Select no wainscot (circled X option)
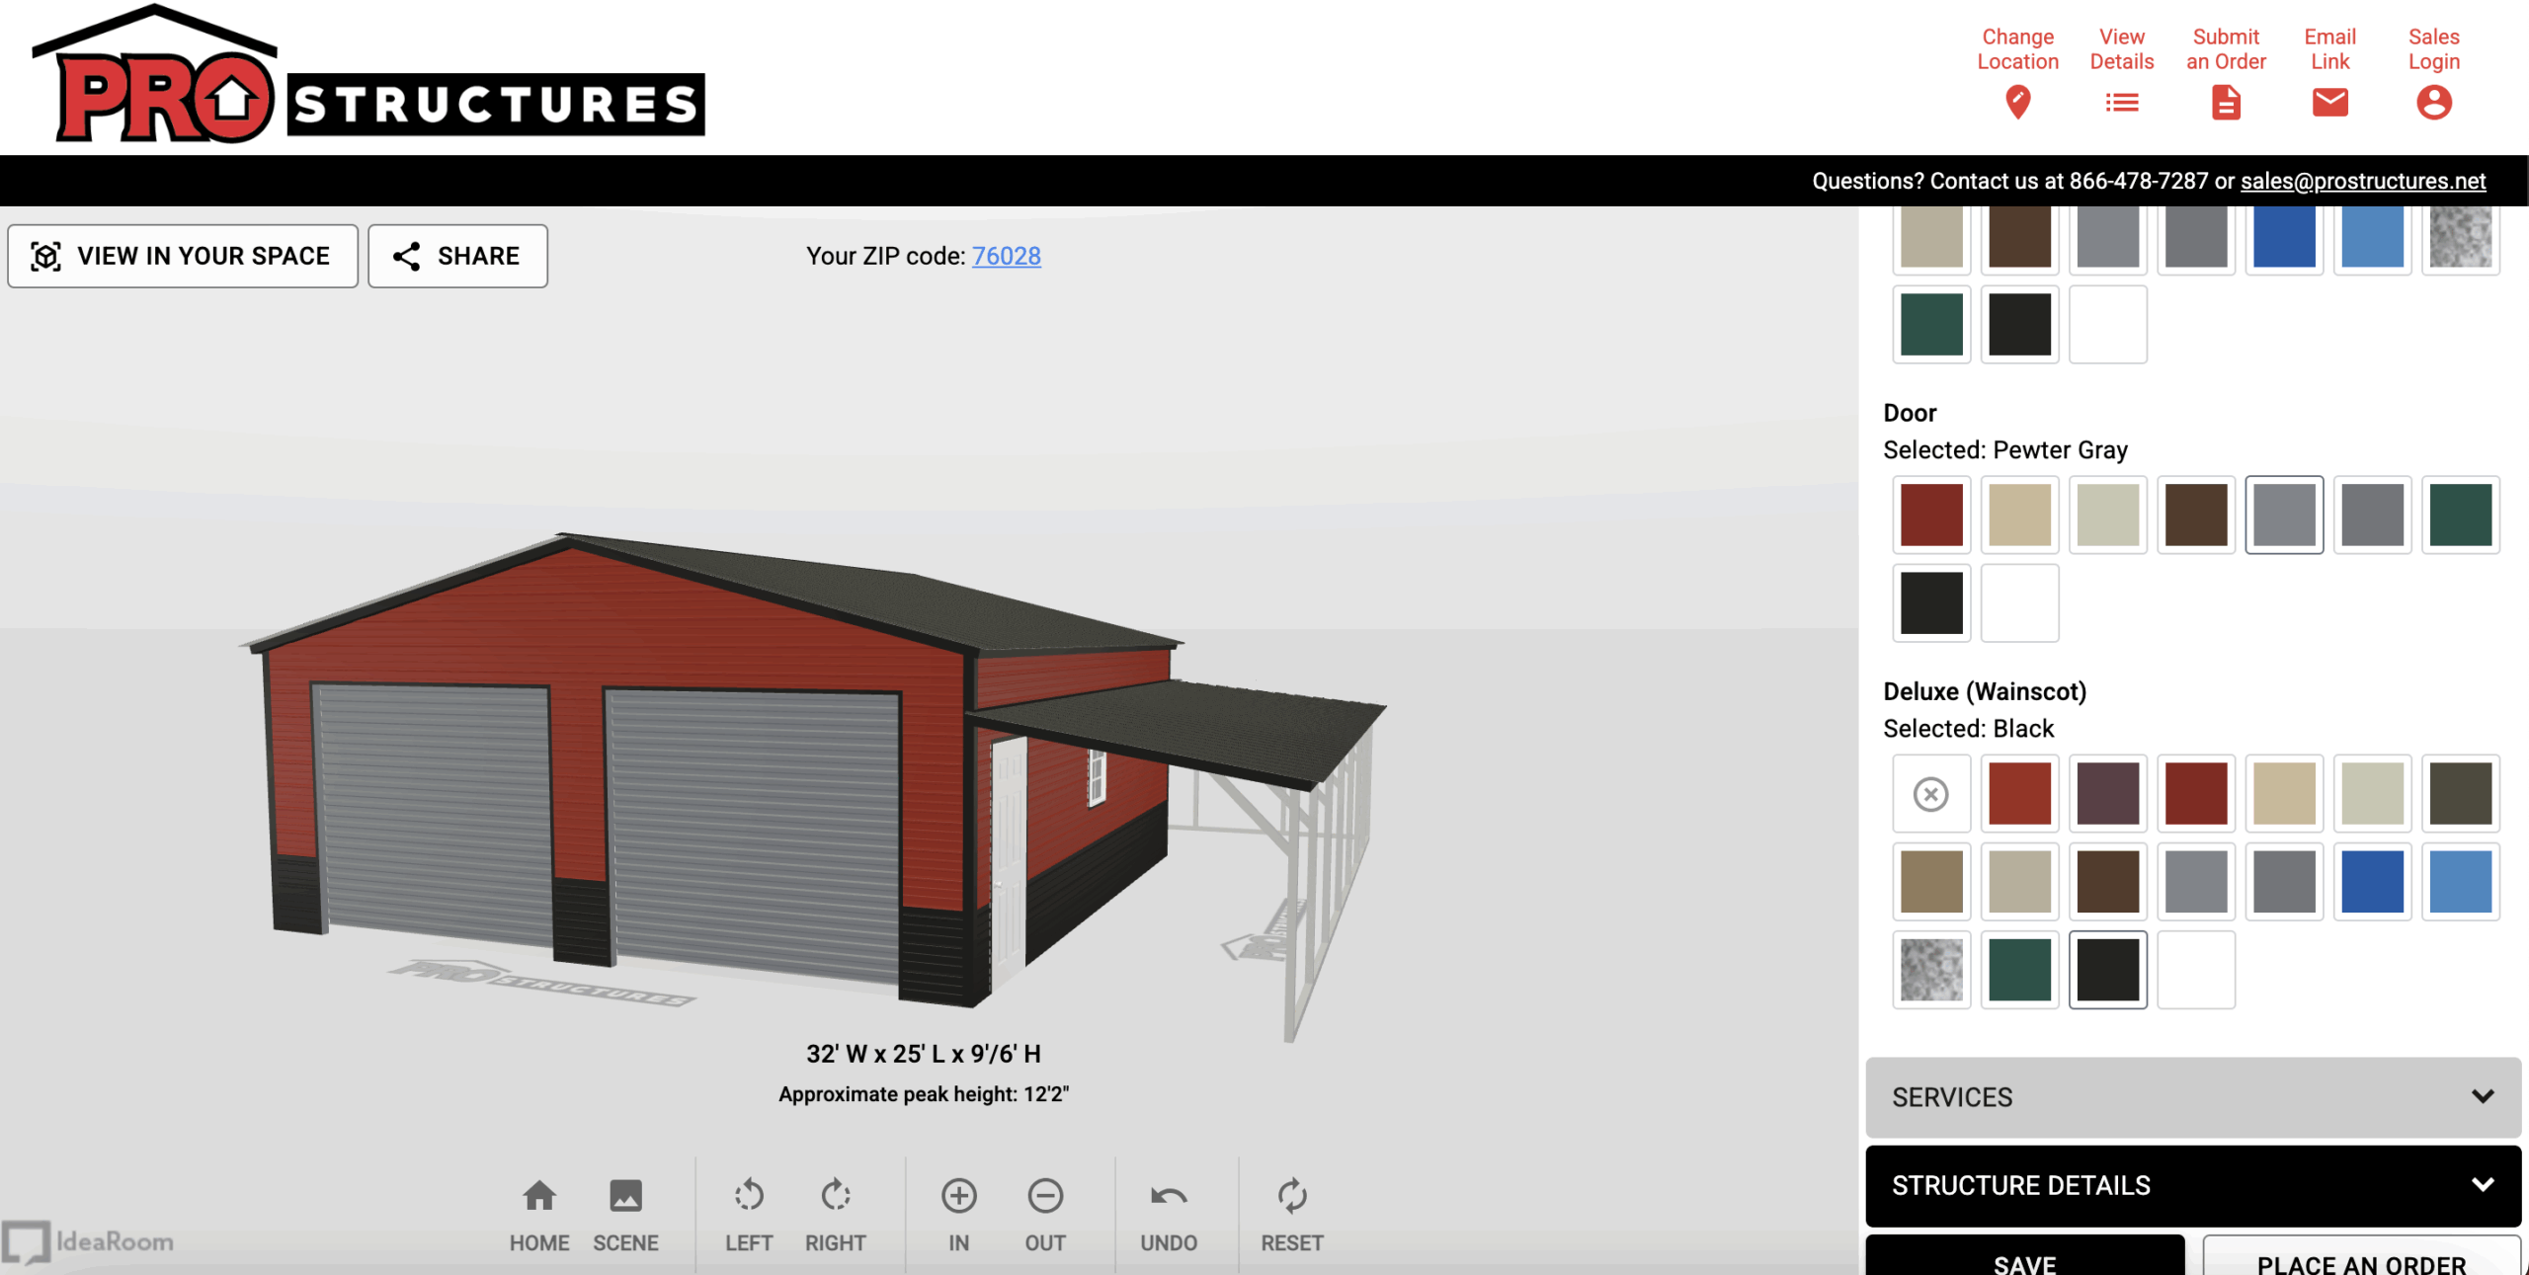This screenshot has height=1275, width=2529. pos(1930,794)
